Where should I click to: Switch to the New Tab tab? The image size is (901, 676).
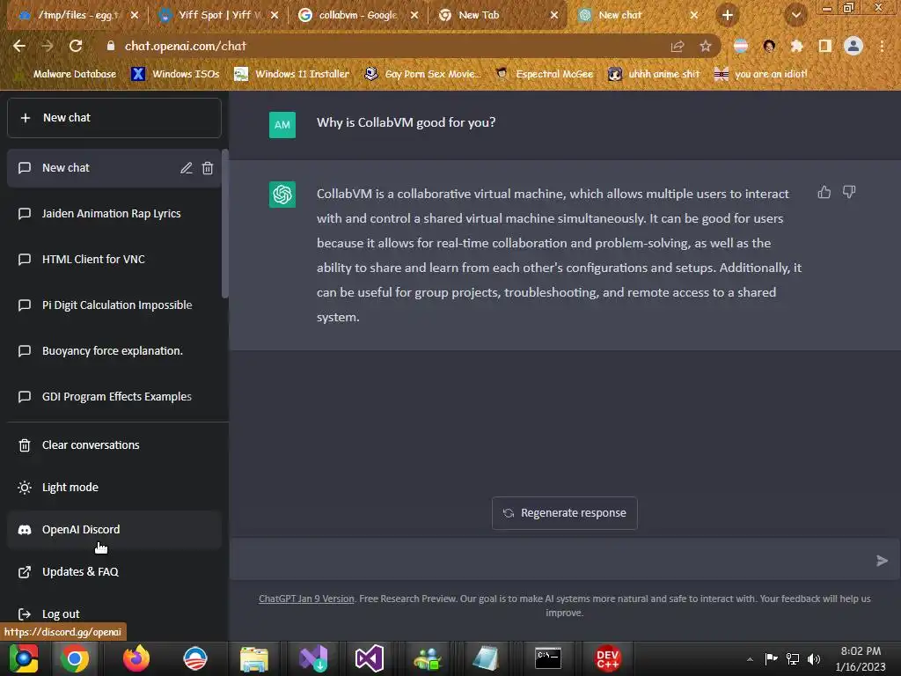click(498, 15)
